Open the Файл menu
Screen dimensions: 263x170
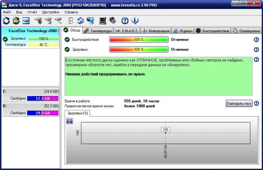7,12
